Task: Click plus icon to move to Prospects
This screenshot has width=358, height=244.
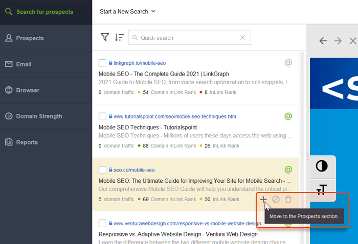Action: point(263,200)
